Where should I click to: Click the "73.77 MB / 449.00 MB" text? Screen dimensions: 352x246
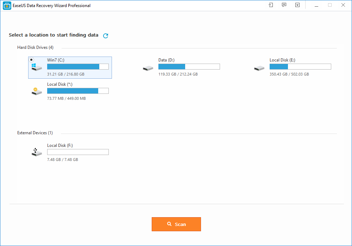point(67,98)
